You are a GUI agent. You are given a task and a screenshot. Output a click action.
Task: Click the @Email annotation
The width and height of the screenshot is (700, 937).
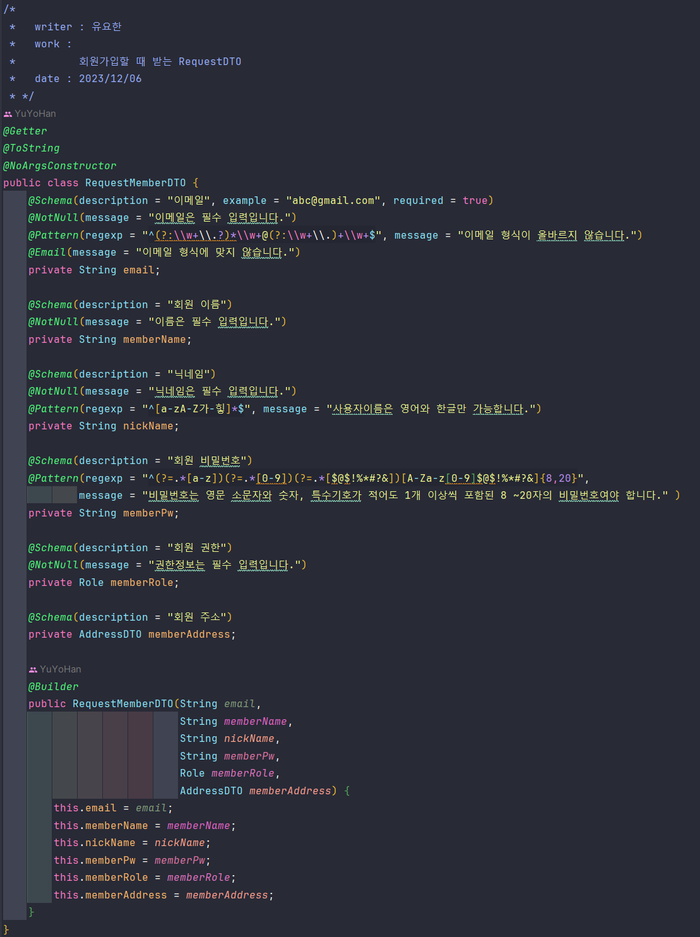point(47,253)
